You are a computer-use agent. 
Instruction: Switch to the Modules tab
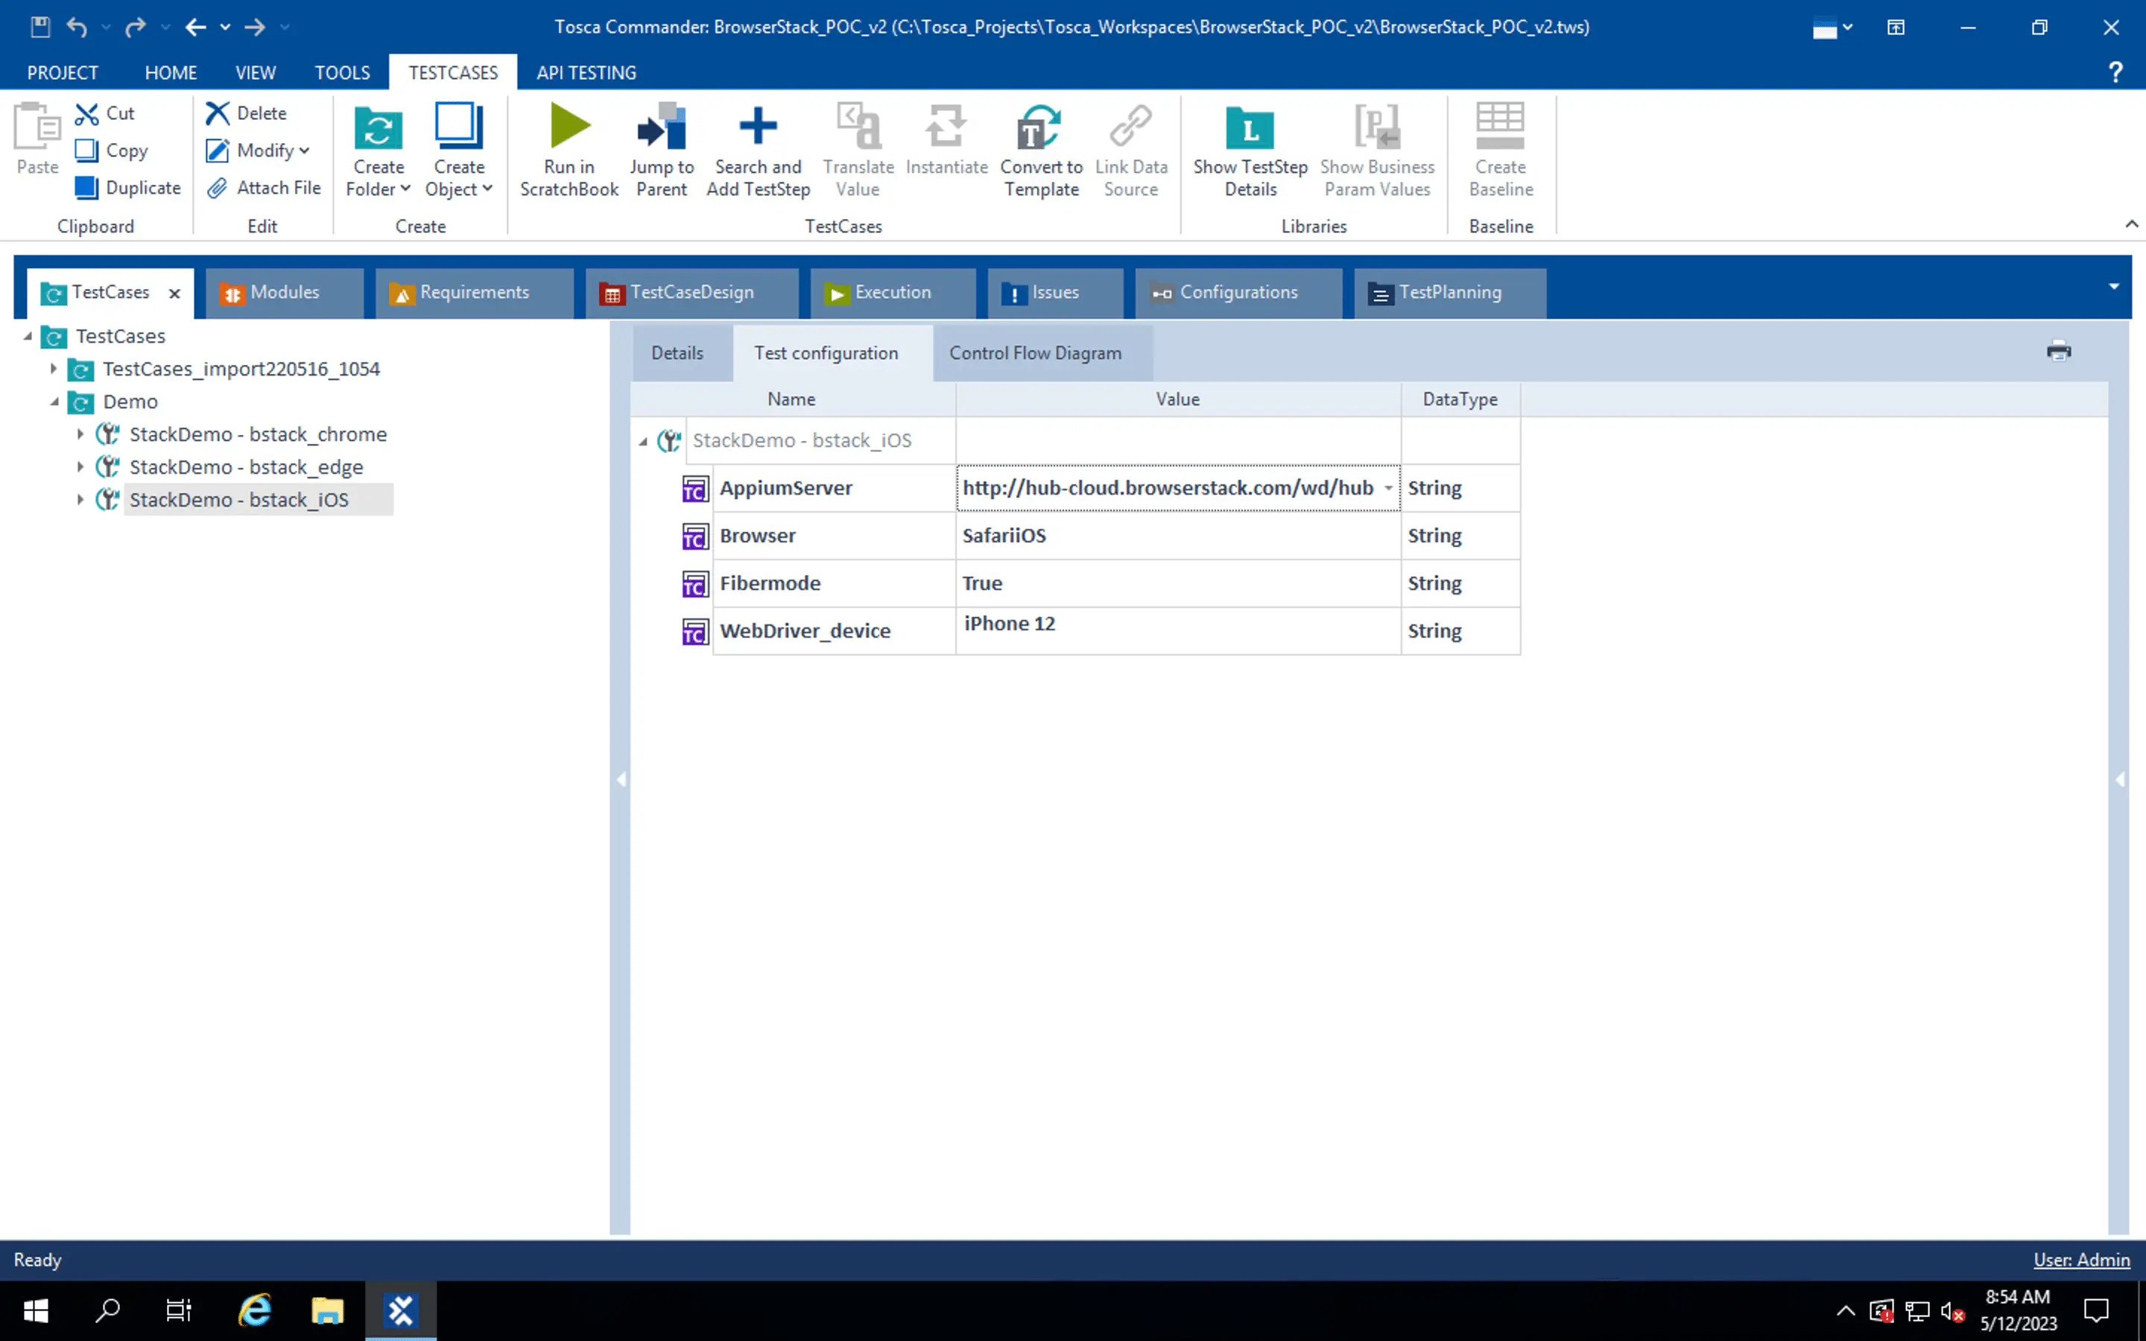coord(284,293)
